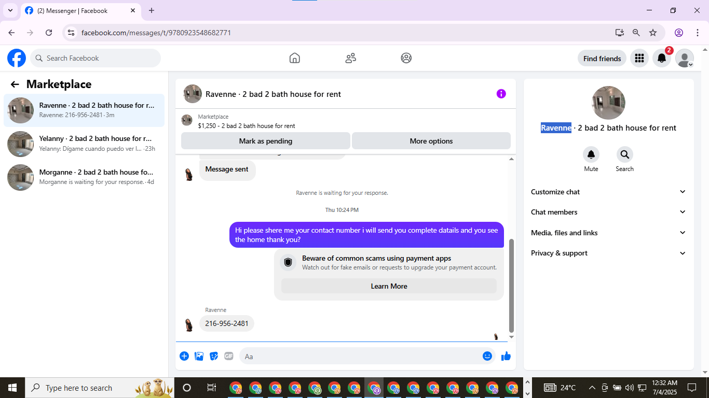The height and width of the screenshot is (398, 709).
Task: Expand Media, files and links section
Action: [608, 233]
